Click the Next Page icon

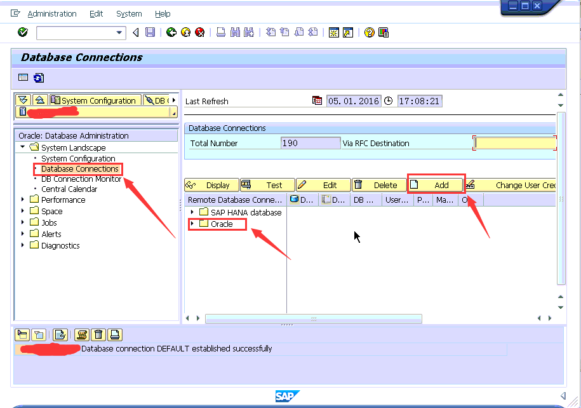coord(299,32)
